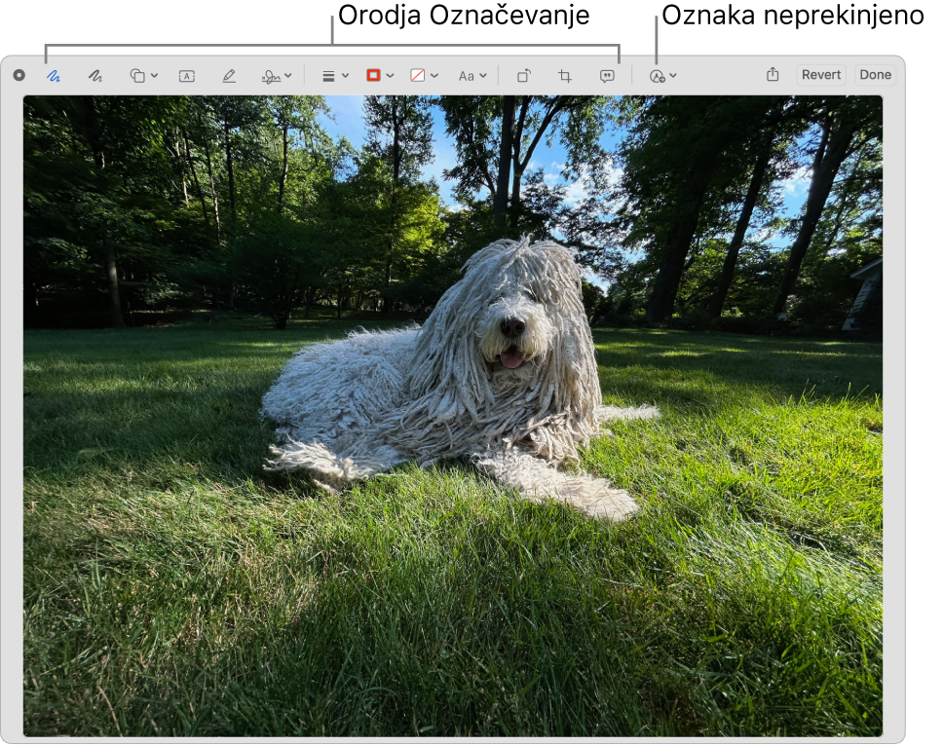
Task: Add an Image Description
Action: (608, 76)
